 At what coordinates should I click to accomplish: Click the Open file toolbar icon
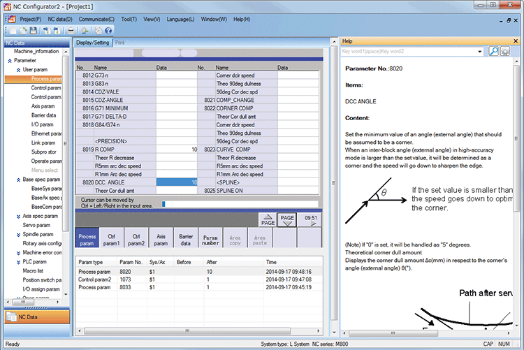click(24, 31)
